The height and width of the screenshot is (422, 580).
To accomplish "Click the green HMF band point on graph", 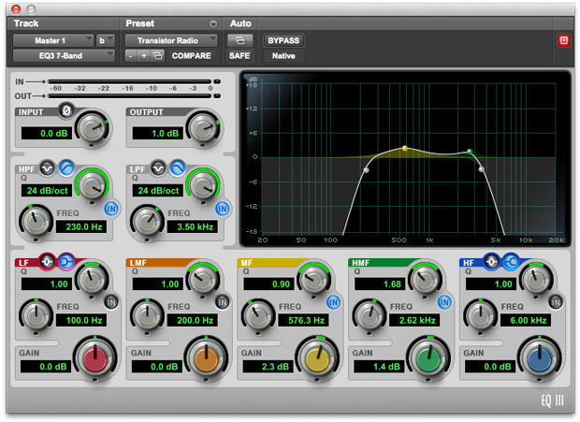I will click(470, 152).
